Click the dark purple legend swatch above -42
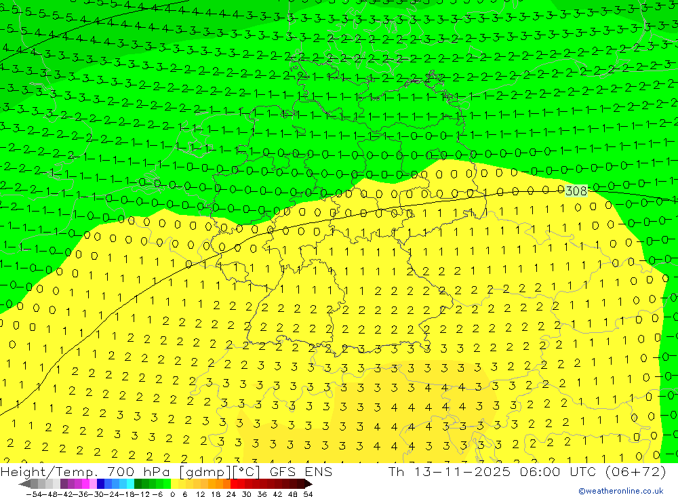Viewport: 678px width, 497px height. coord(64,483)
